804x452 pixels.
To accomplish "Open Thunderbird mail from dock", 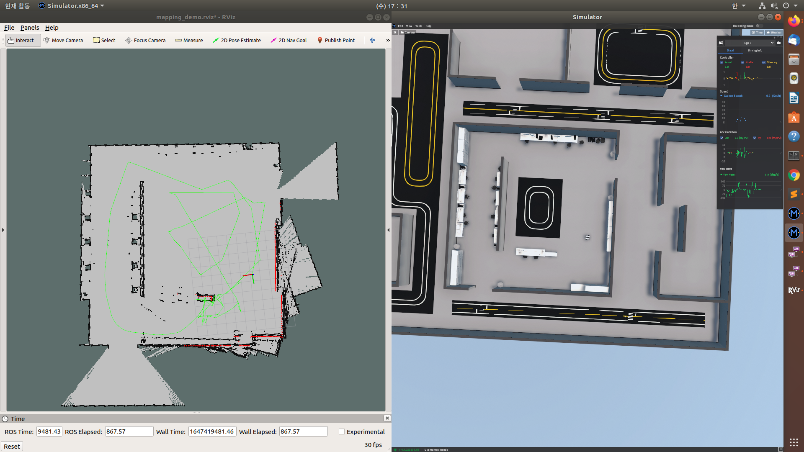I will tap(794, 40).
